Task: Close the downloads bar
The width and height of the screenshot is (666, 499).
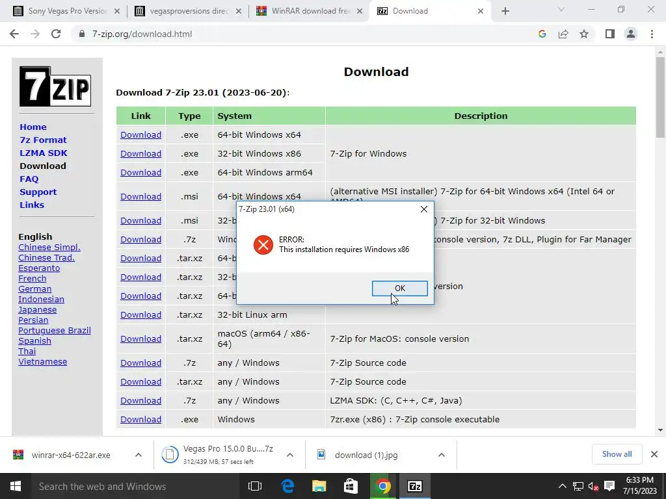Action: click(654, 454)
